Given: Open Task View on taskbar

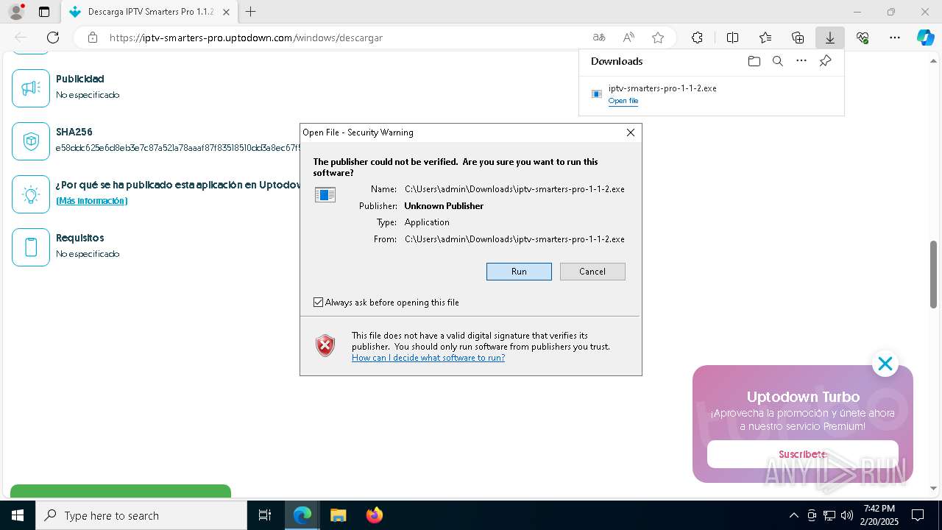Looking at the screenshot, I should 265,515.
